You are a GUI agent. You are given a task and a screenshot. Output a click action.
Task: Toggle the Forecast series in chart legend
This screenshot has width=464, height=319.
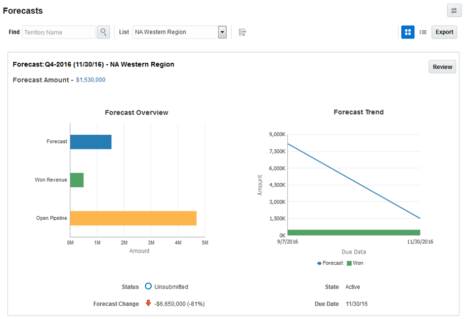(x=330, y=263)
